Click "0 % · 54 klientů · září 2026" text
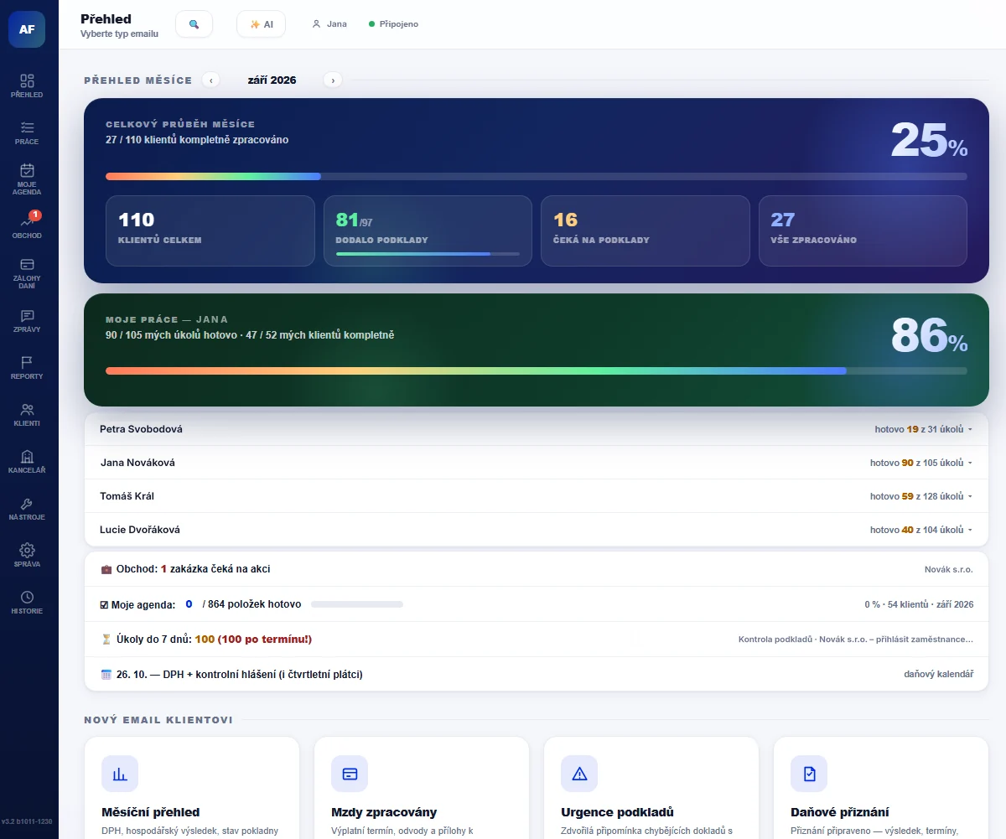The height and width of the screenshot is (839, 1006). click(919, 604)
